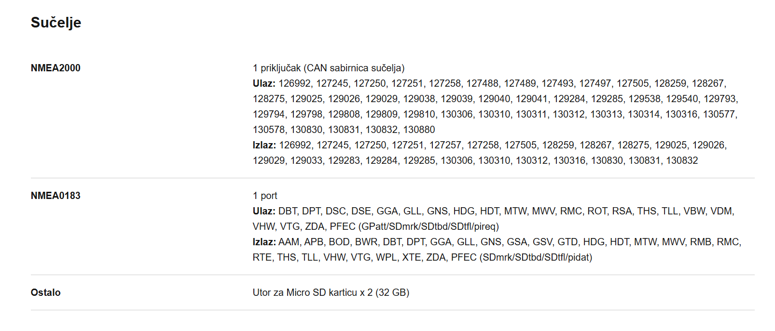The image size is (775, 331).
Task: Click the Ostalo row label
Action: (46, 292)
